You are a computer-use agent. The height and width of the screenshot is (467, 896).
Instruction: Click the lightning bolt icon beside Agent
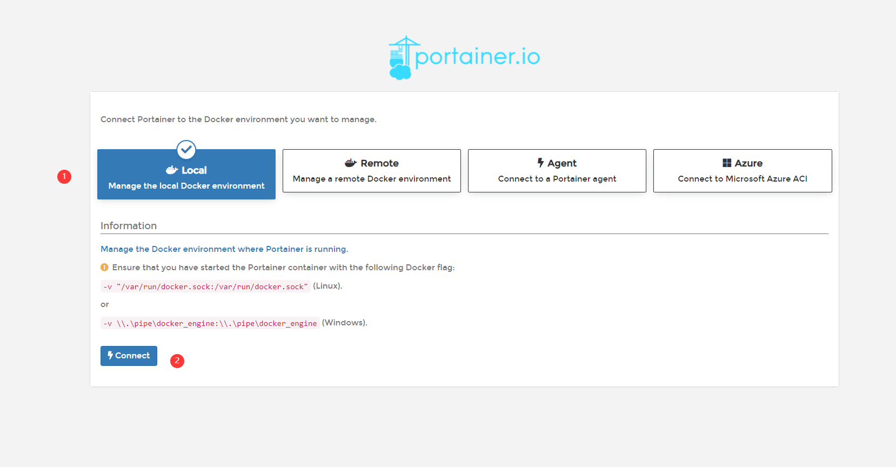540,163
